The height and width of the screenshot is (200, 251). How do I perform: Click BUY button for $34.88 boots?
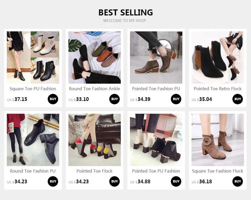click(176, 181)
